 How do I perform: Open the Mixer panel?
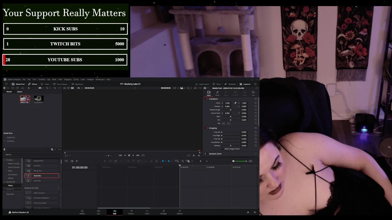coord(217,84)
